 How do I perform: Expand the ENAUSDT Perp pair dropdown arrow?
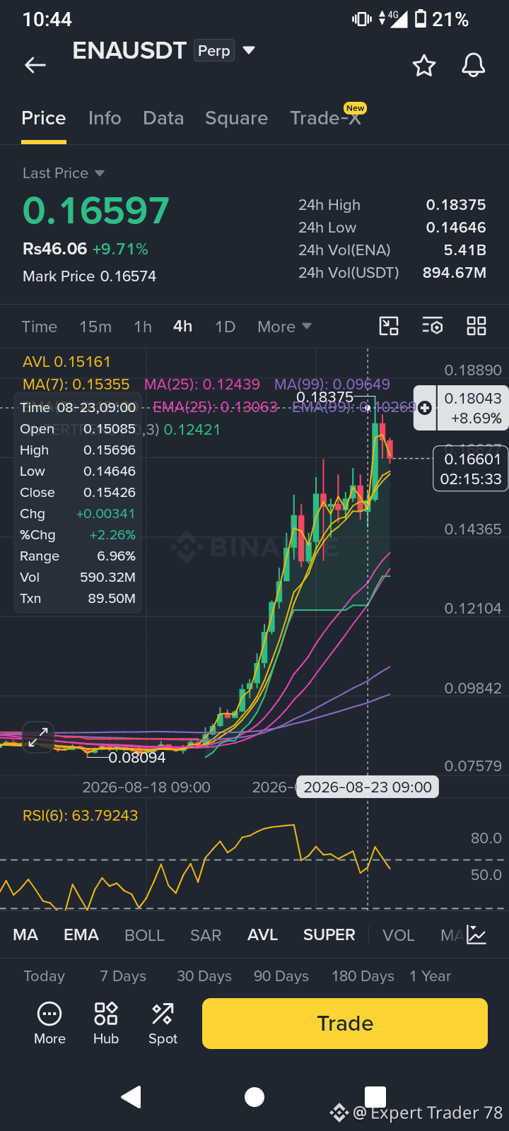coord(248,50)
